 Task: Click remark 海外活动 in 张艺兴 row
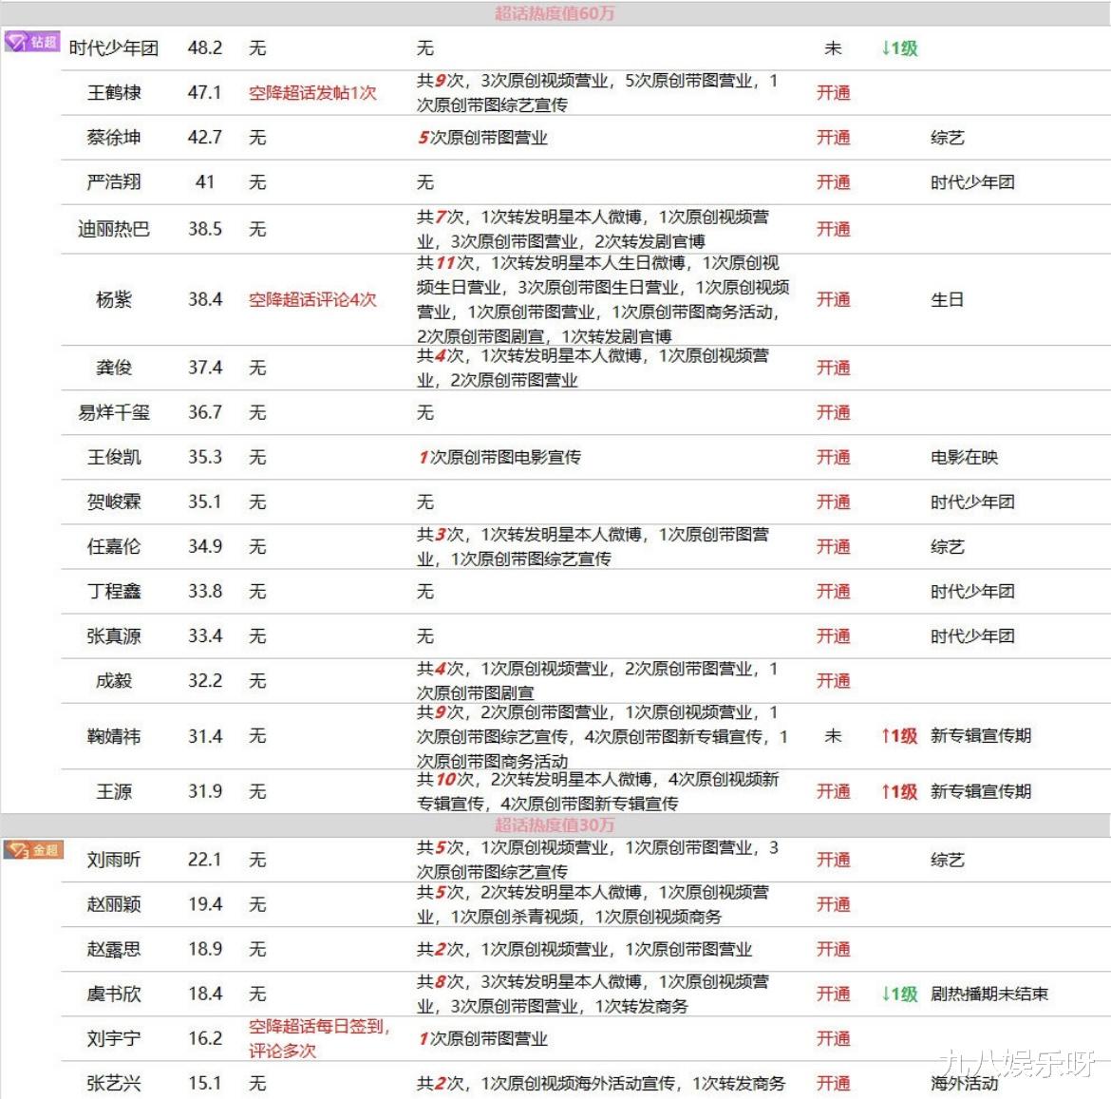[x=965, y=1083]
